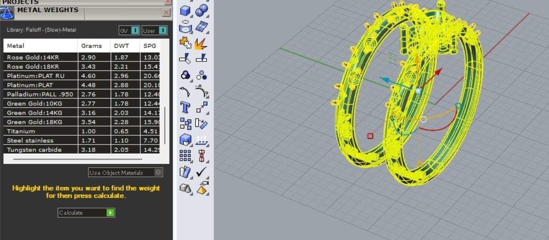This screenshot has width=549, height=240.
Task: Click the metal table horizontal scrollbar
Action: coord(78,159)
